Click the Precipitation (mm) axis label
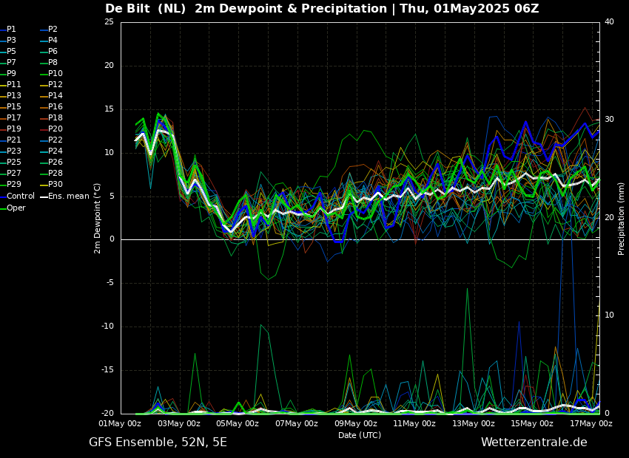 (x=622, y=219)
